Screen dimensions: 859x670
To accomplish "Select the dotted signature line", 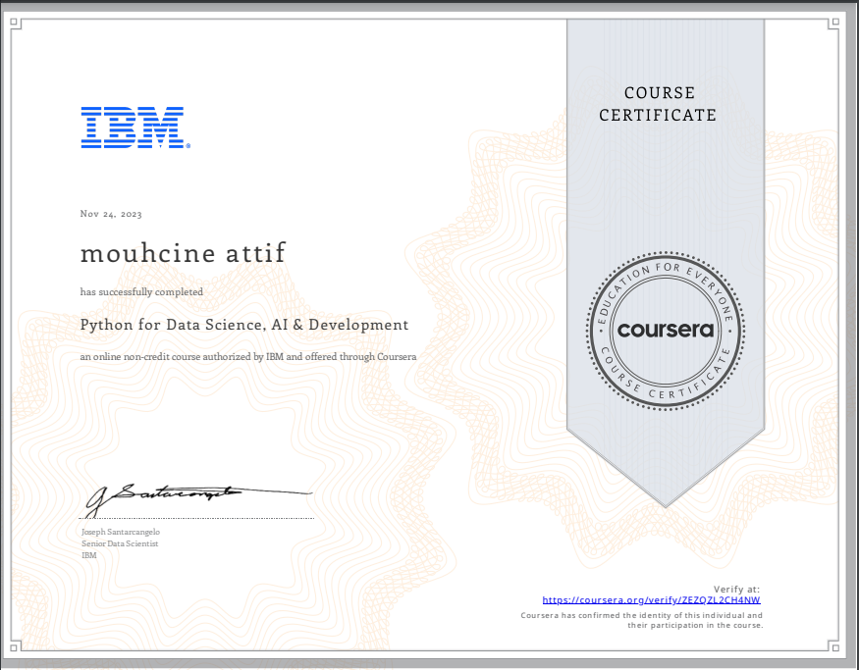I will tap(195, 517).
